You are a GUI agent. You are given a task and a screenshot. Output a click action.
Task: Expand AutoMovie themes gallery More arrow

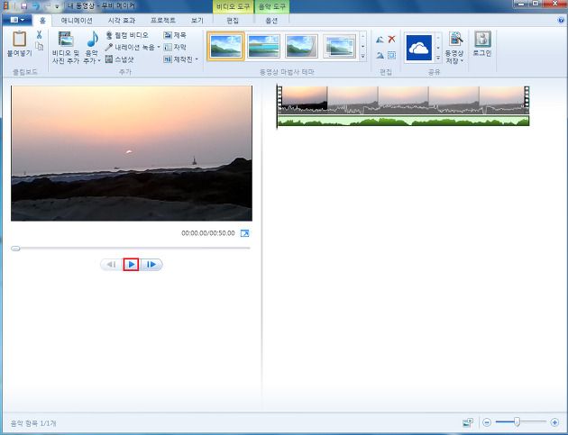(362, 57)
